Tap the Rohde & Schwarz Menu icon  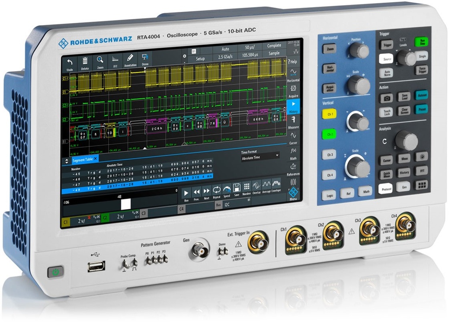point(293,193)
